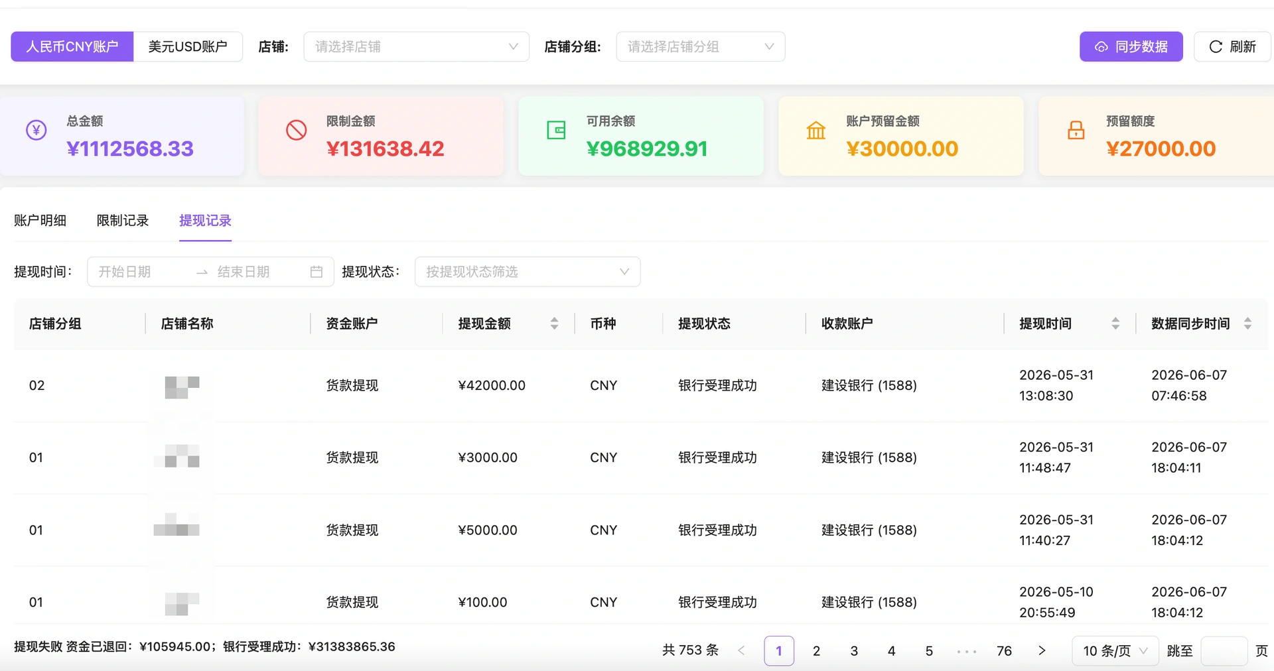Viewport: 1274px width, 671px height.
Task: Select the 提现记录 tab
Action: [205, 221]
